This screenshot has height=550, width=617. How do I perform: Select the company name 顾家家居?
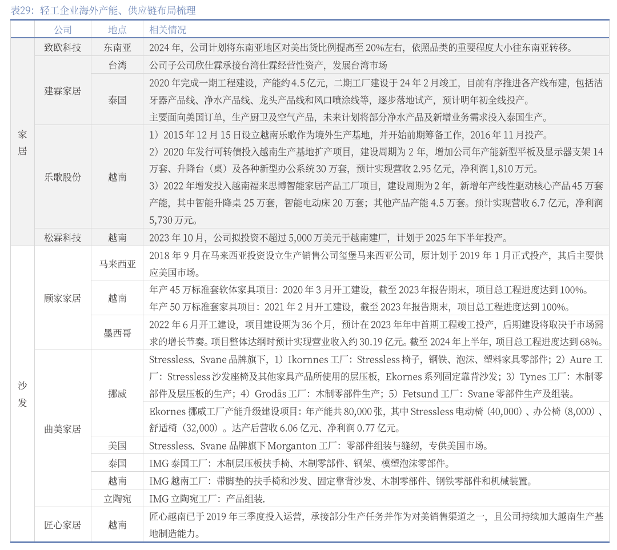(x=63, y=298)
